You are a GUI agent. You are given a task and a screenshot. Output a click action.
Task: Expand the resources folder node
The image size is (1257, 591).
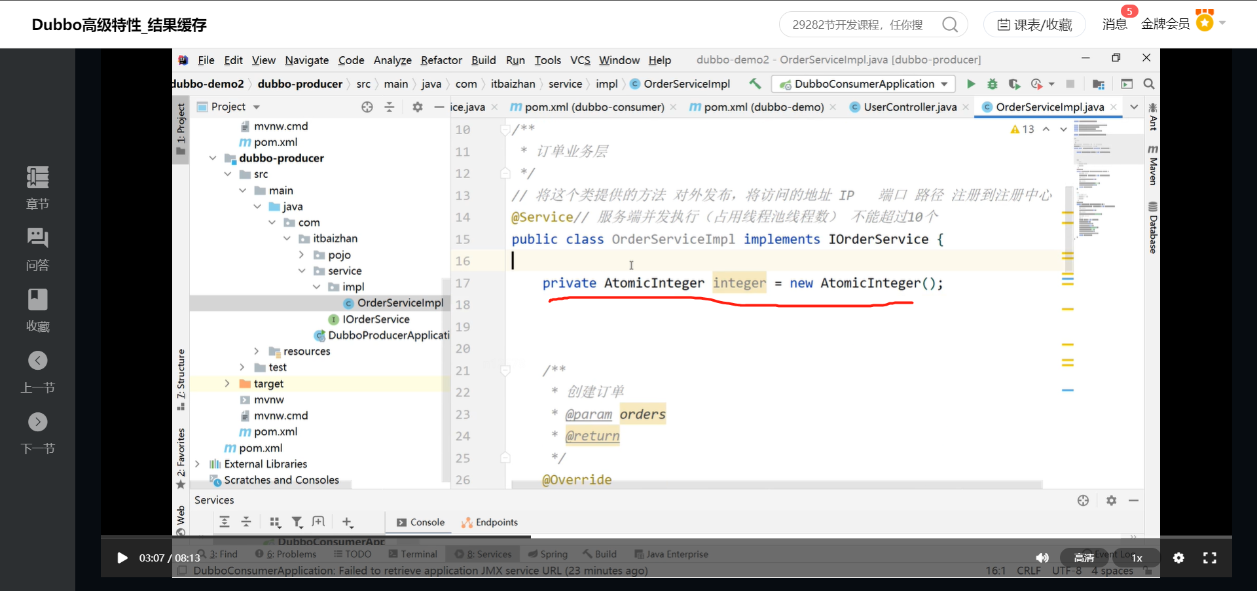[x=257, y=351]
